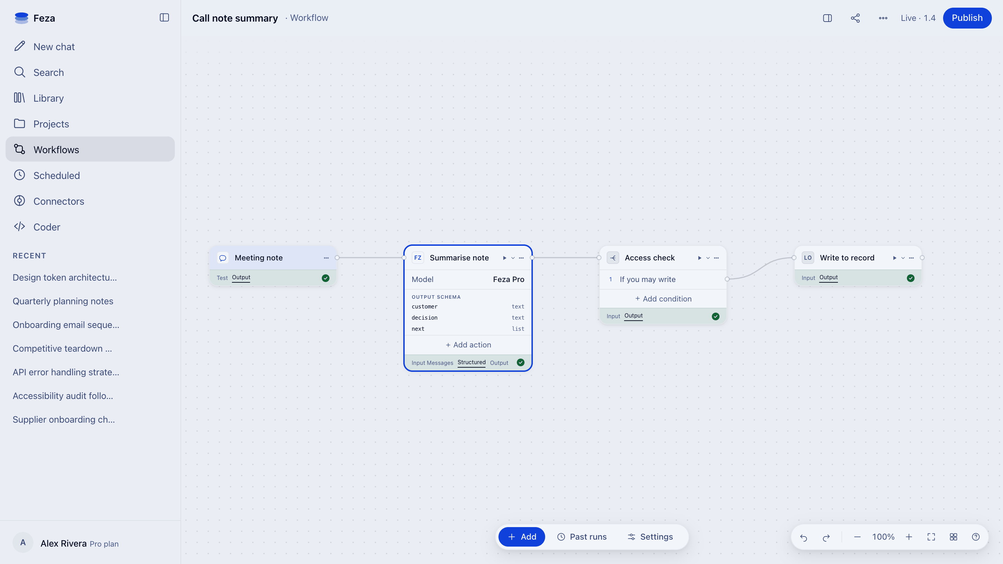
Task: Click the Meeting note success checkmark
Action: point(326,278)
